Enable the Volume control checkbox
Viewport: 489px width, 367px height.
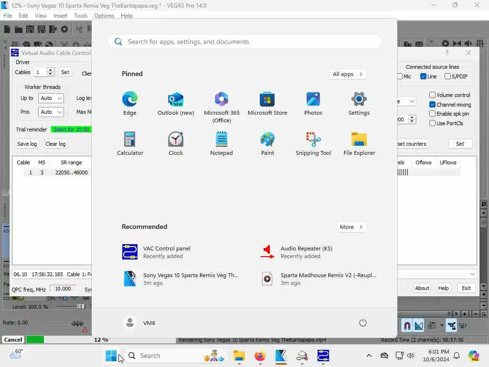[432, 95]
